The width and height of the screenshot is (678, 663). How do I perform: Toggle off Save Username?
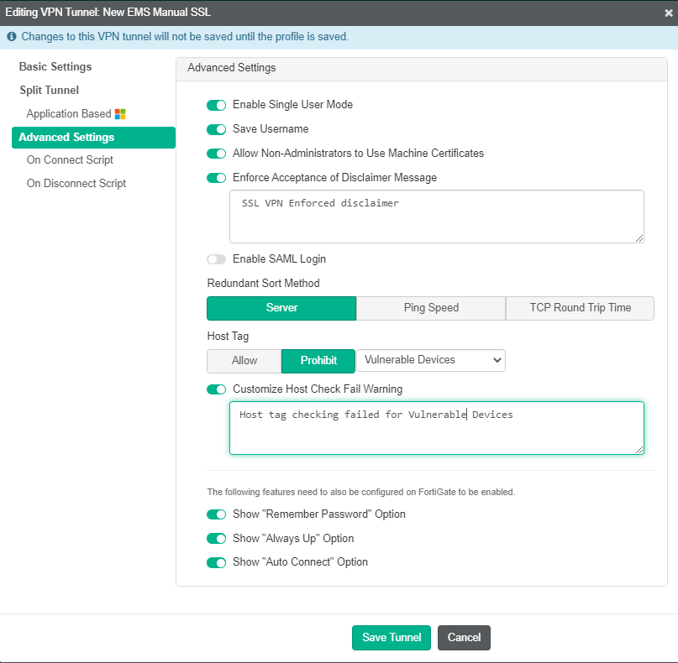[216, 129]
